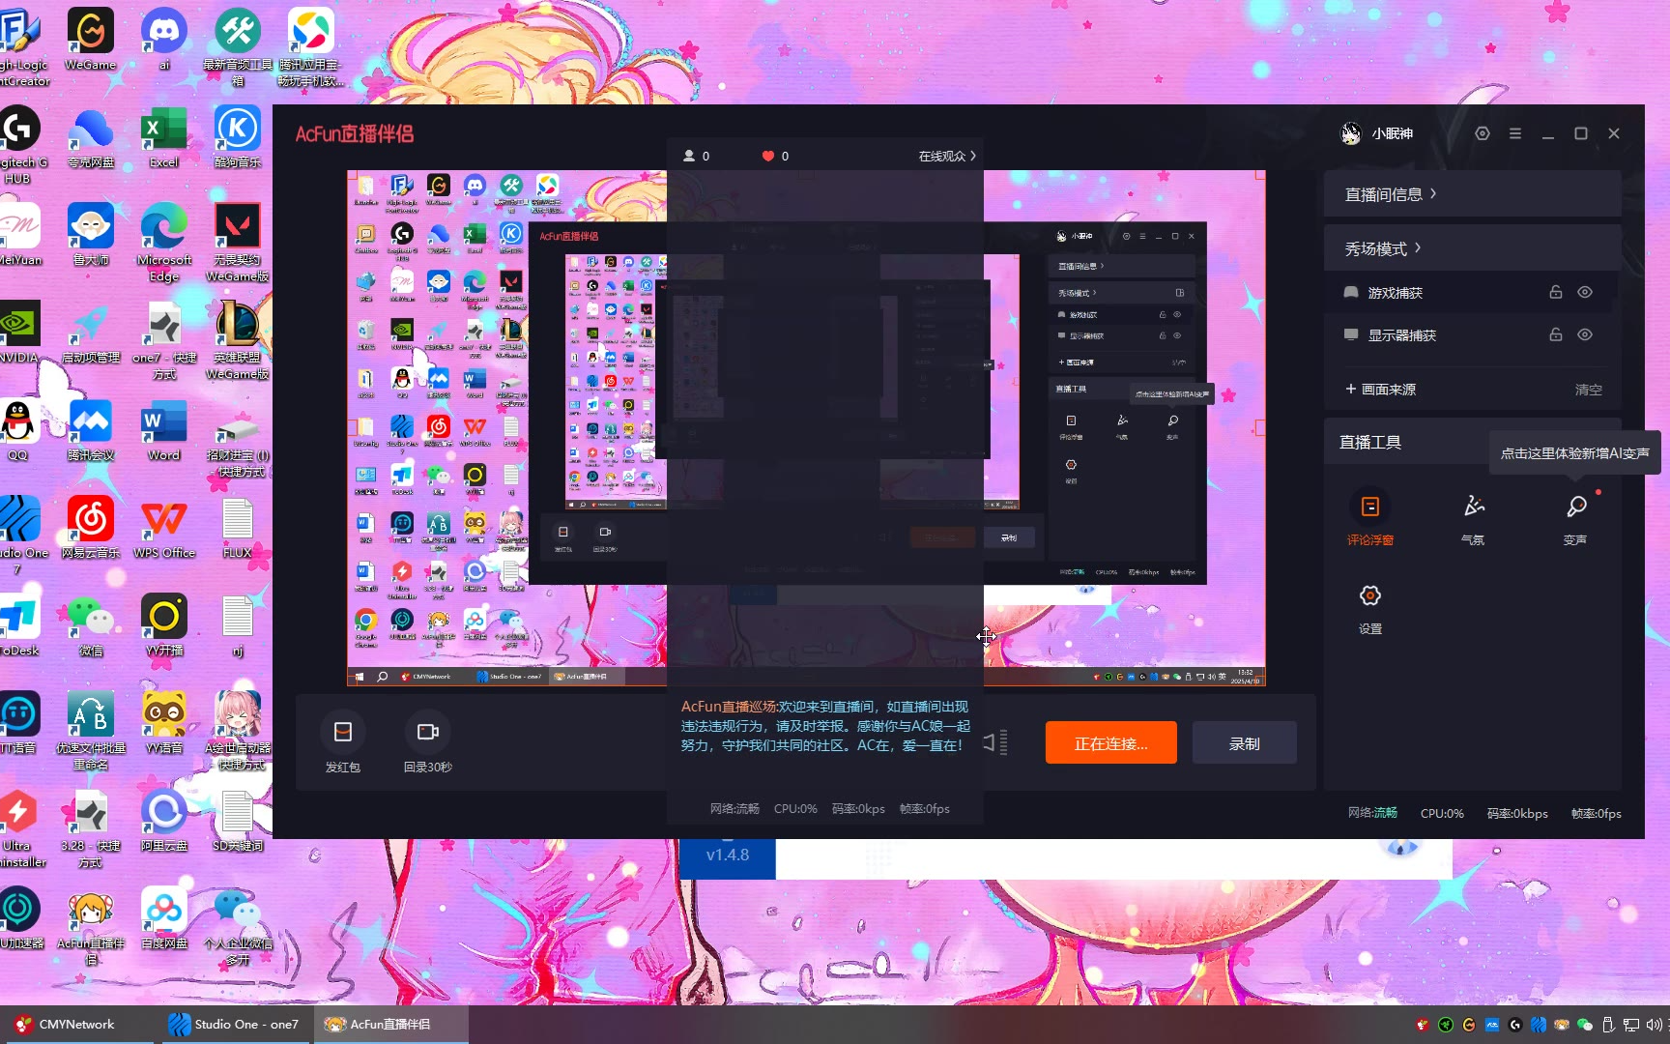Open 百度网盘 desktop shortcut

(164, 918)
